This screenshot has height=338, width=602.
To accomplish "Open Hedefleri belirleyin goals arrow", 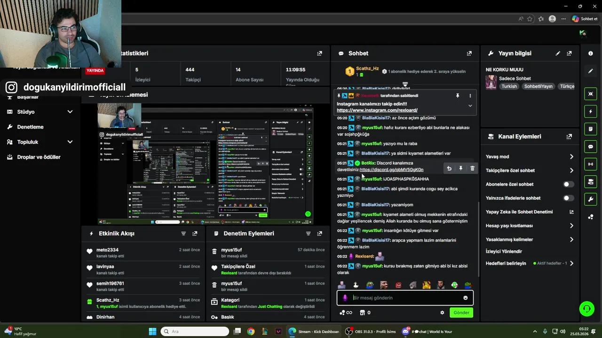I will pyautogui.click(x=571, y=263).
